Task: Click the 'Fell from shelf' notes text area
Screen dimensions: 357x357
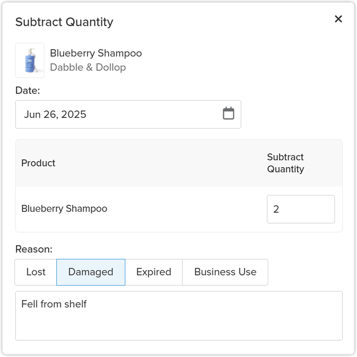Action: [179, 316]
